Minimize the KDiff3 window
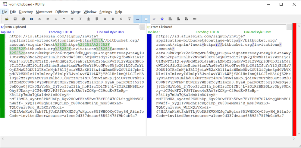 (x=268, y=5)
